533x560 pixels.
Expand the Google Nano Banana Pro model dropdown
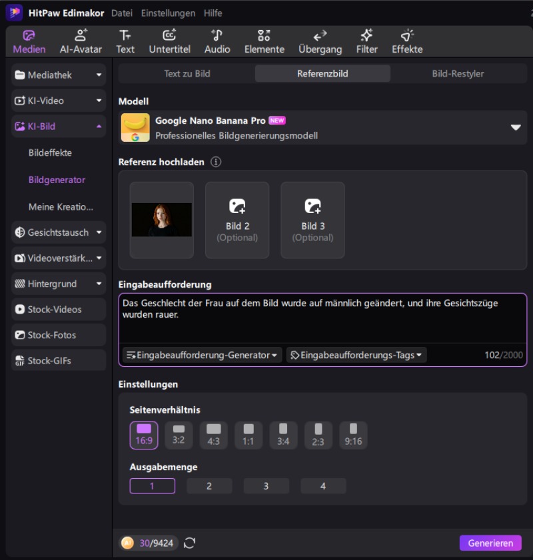pos(515,127)
